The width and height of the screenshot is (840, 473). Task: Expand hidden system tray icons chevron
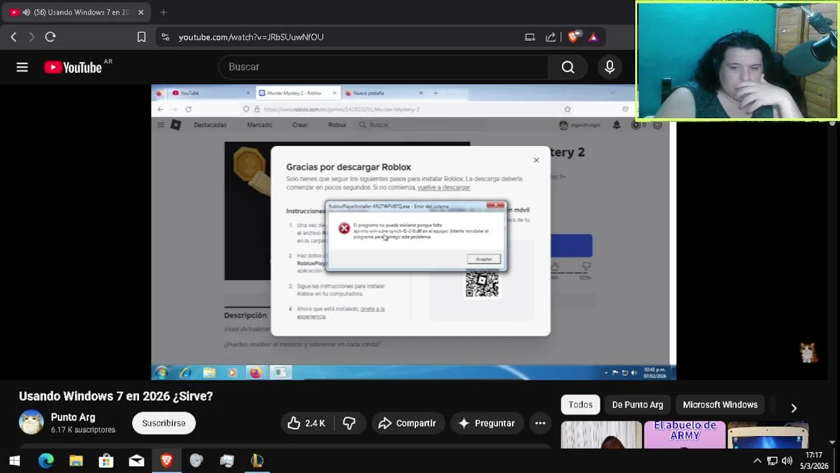757,461
